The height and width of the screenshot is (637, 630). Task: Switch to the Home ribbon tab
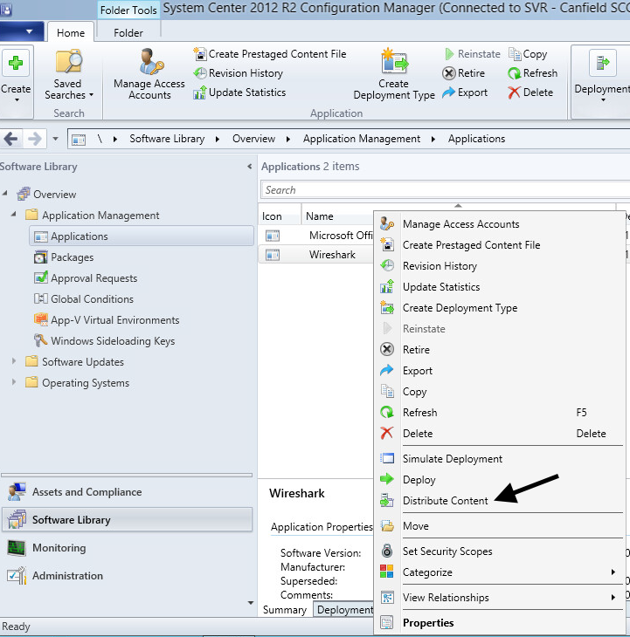(71, 33)
